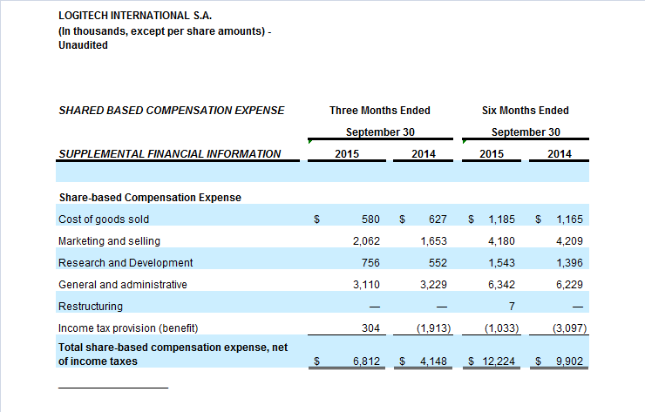The image size is (645, 412).
Task: Click the 2015 header under Six Months Ended
Action: [492, 154]
